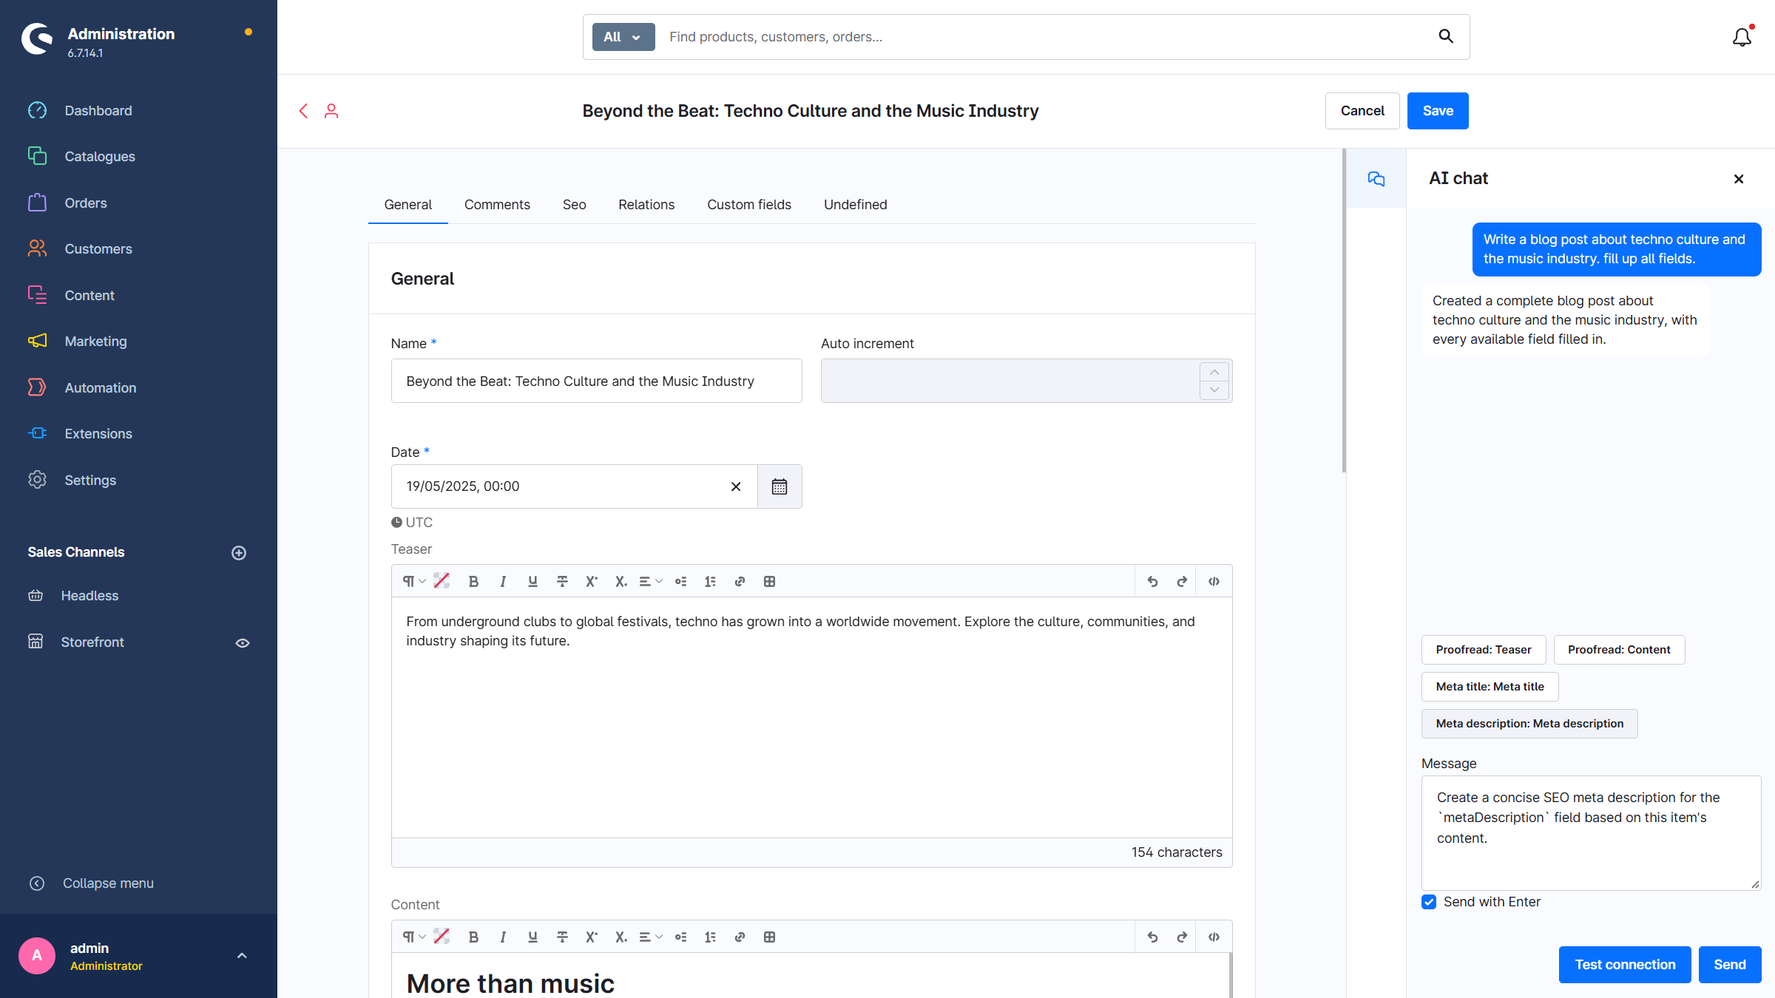The height and width of the screenshot is (998, 1775).
Task: Switch Teaser editor to code view
Action: click(x=1214, y=582)
